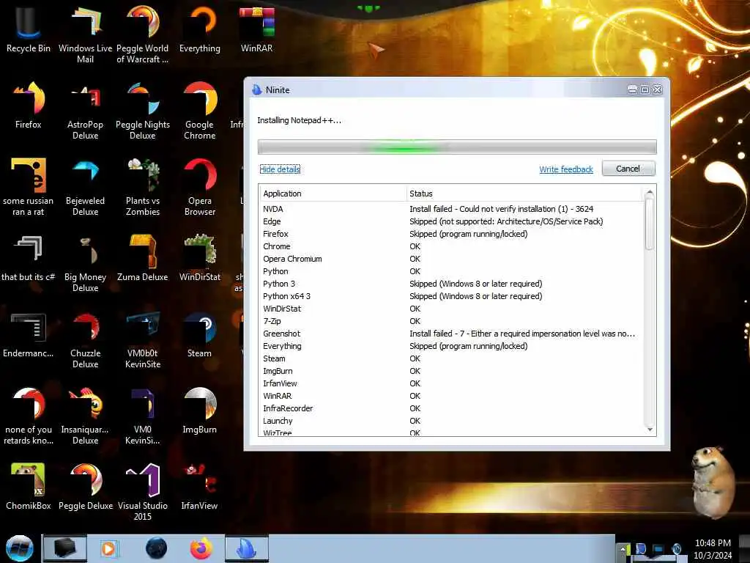
Task: Select Zuma Deluxe desktop icon
Action: 143,258
